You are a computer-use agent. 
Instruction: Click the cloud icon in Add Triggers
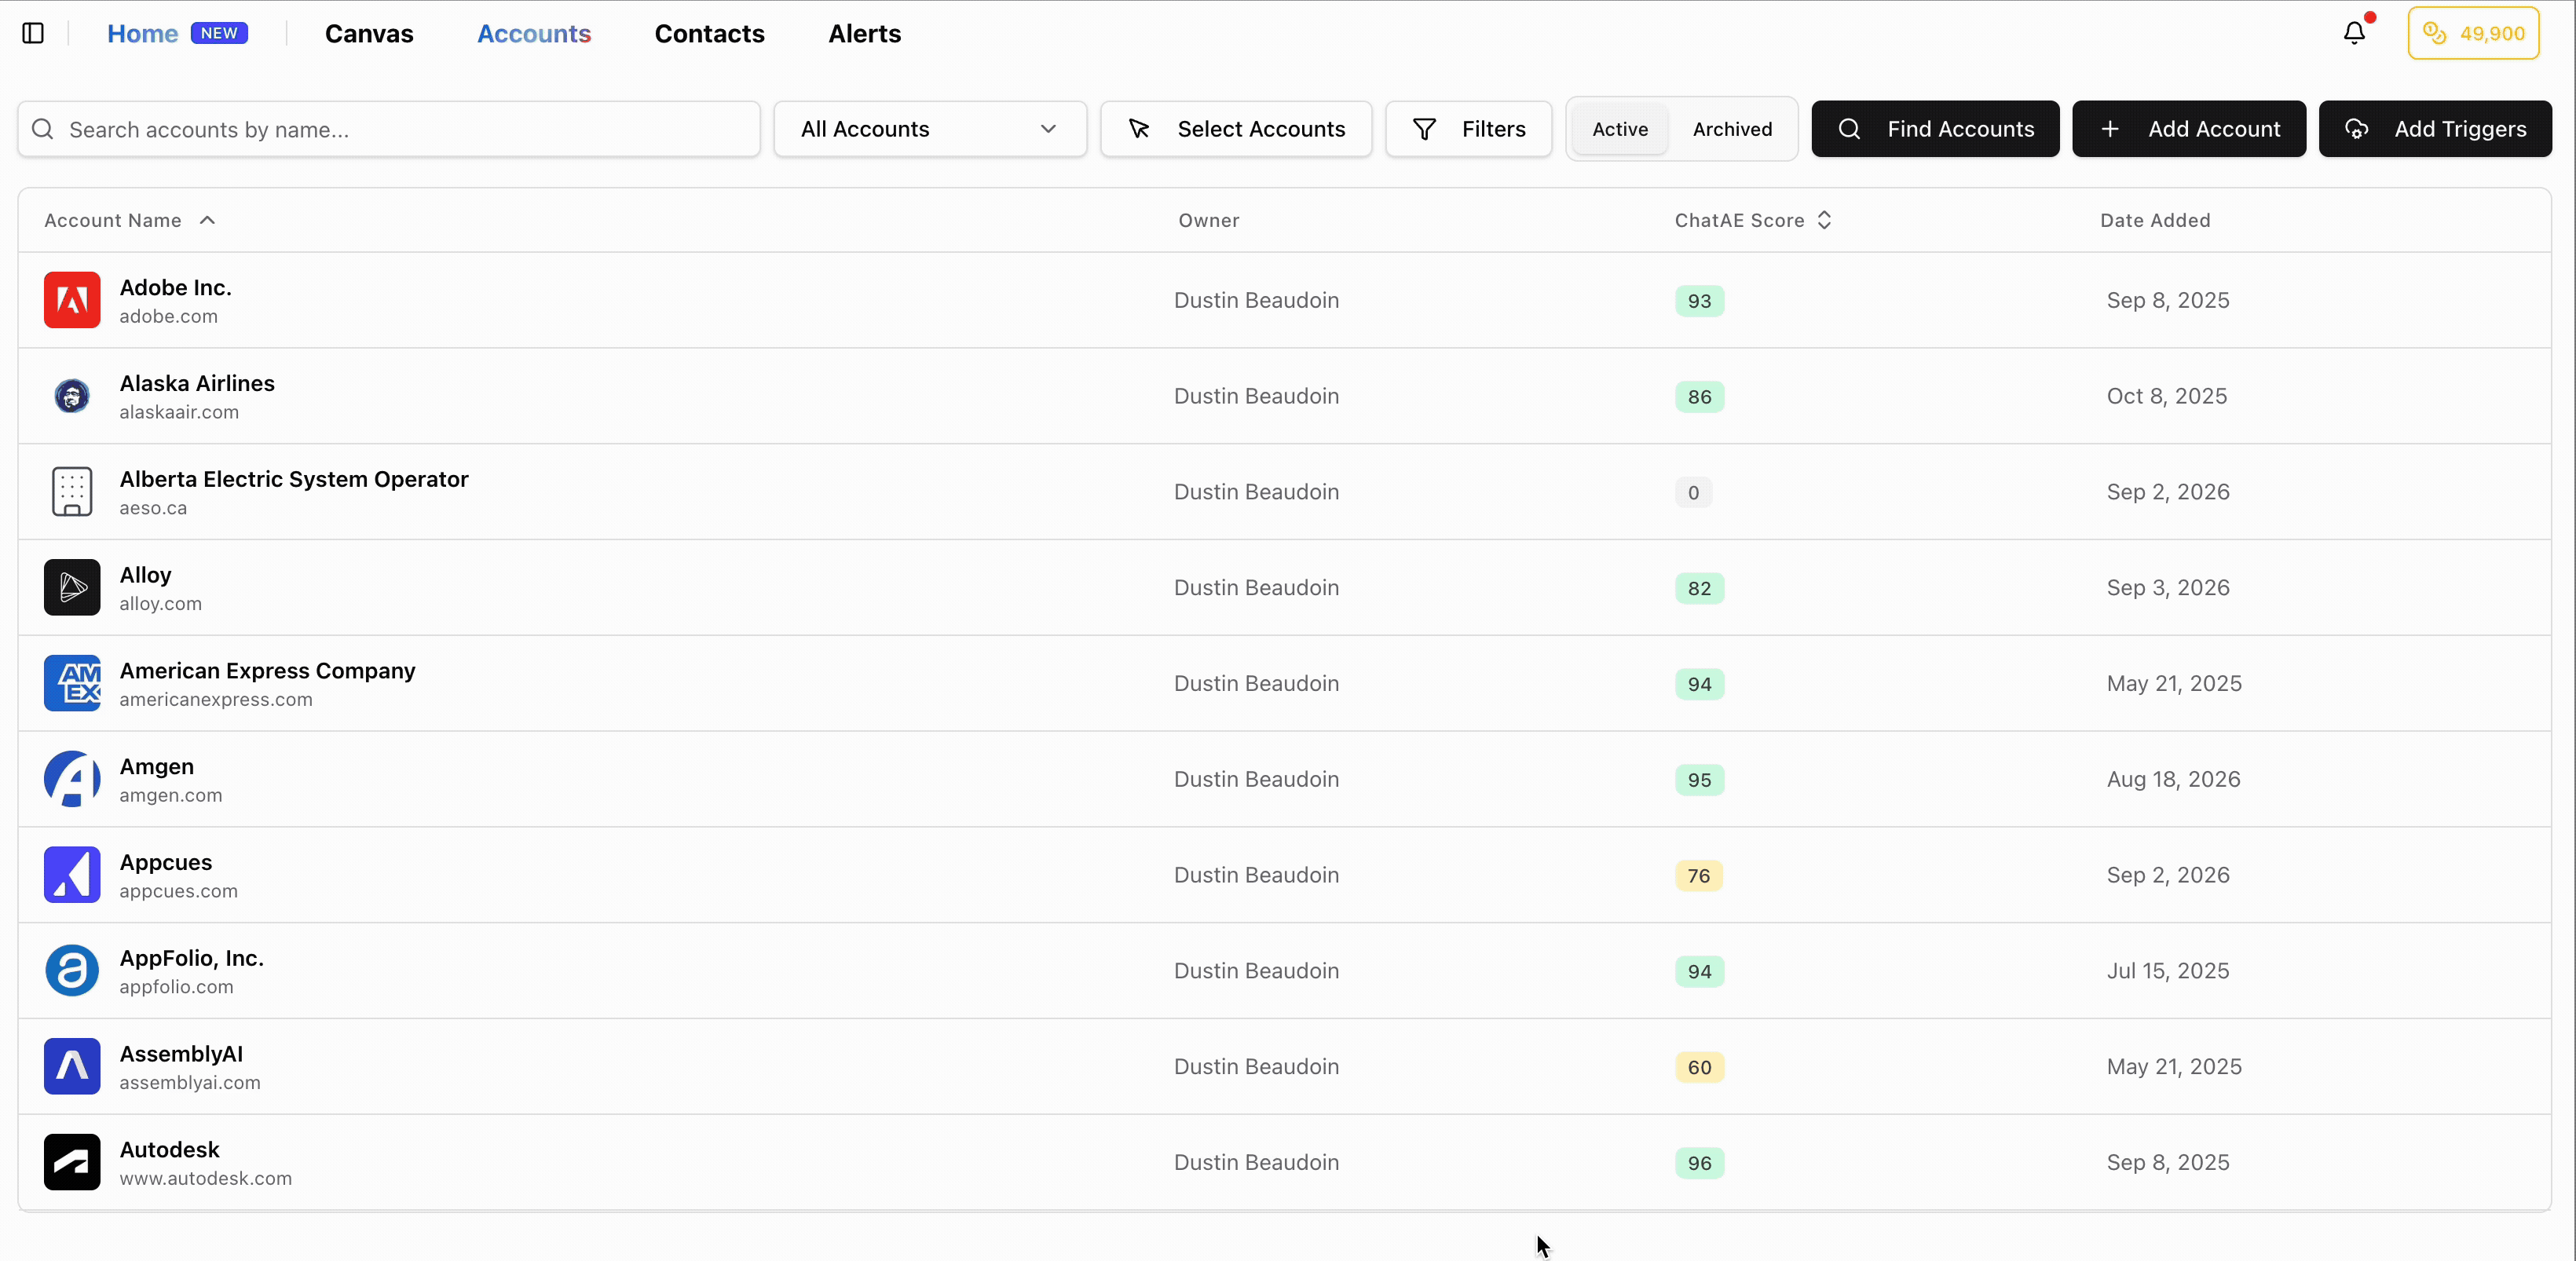(2357, 129)
